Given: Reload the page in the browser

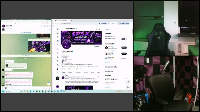Looking at the screenshot, I should pyautogui.click(x=58, y=24).
